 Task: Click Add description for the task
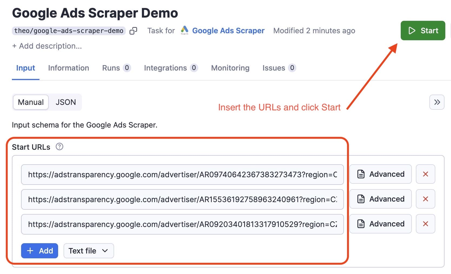[x=47, y=46]
